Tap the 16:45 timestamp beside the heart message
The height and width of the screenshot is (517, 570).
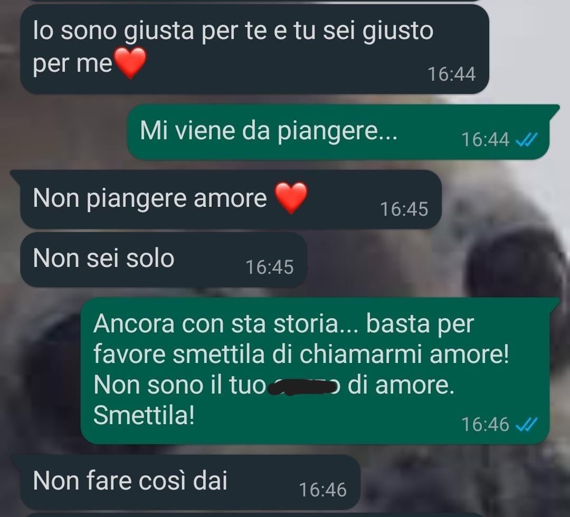point(404,209)
